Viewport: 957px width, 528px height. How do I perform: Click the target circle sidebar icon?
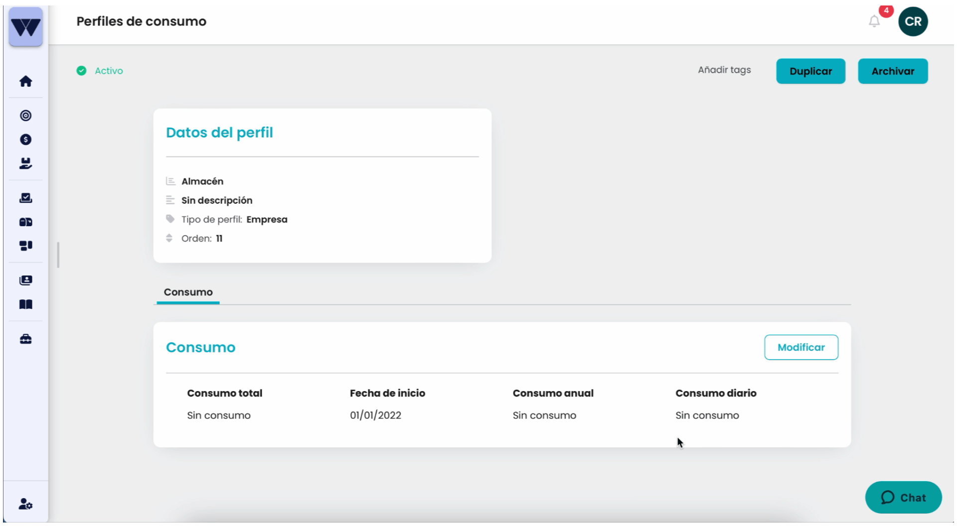[26, 116]
